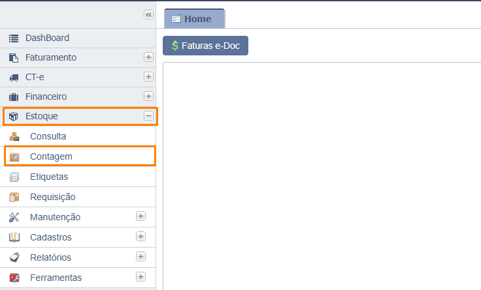The height and width of the screenshot is (290, 481).
Task: Click the CT-e truck icon
Action: (14, 78)
